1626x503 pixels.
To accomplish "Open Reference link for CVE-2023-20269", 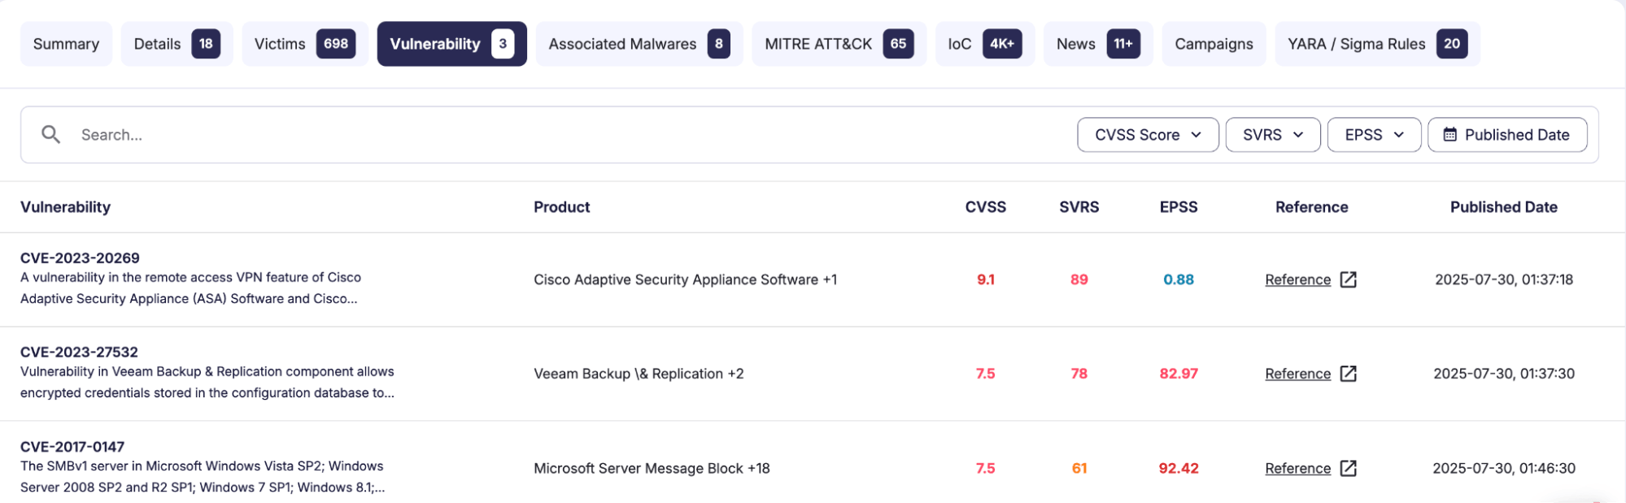I will pos(1297,280).
